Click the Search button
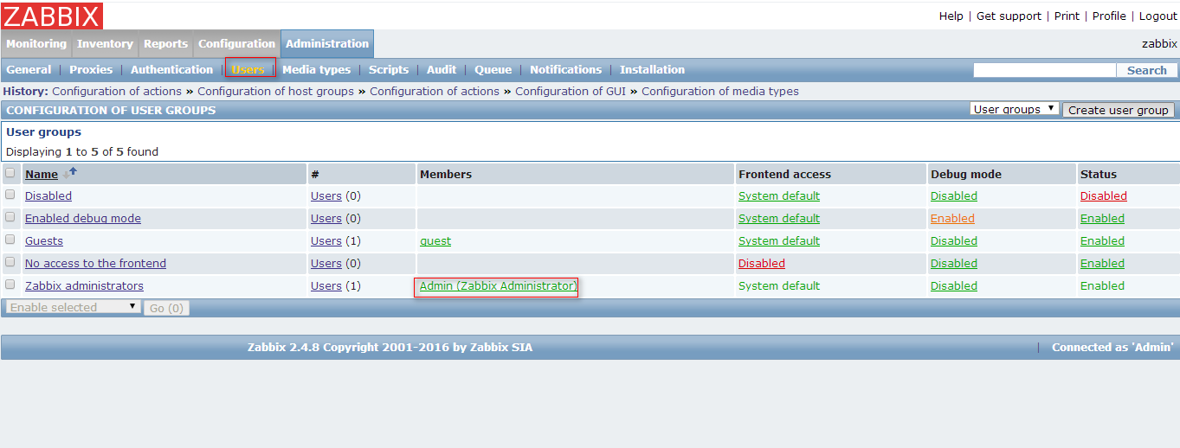Image resolution: width=1180 pixels, height=448 pixels. pos(1147,70)
